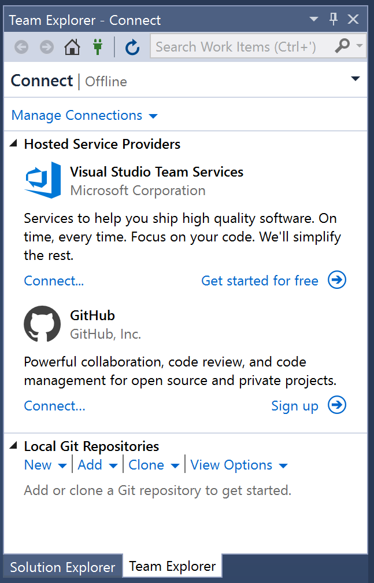Viewport: 374px width, 583px height.
Task: Switch to the Solution Explorer tab
Action: pyautogui.click(x=63, y=567)
